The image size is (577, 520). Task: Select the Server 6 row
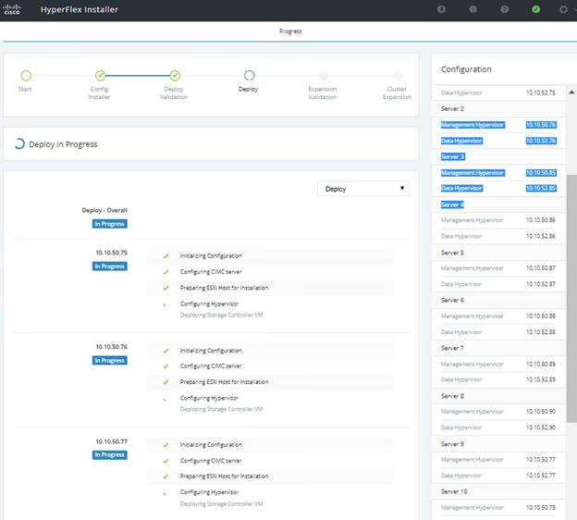tap(498, 300)
